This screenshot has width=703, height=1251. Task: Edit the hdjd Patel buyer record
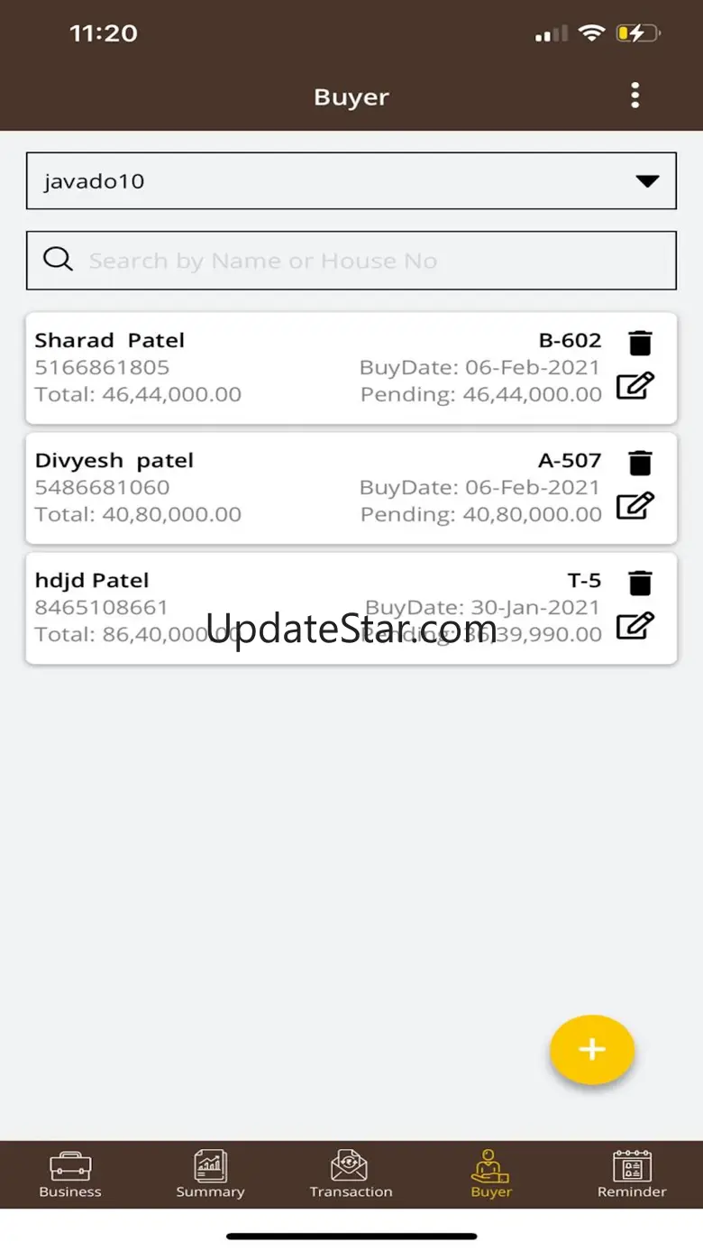pos(635,626)
